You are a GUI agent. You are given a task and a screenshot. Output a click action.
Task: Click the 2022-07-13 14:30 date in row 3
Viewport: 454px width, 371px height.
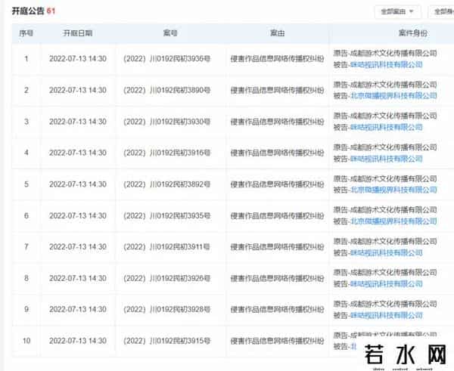click(78, 122)
